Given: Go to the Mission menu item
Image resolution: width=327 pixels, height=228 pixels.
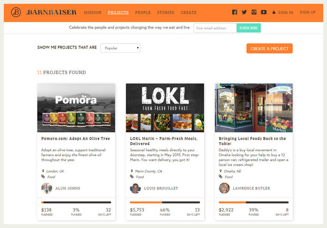Looking at the screenshot, I should pyautogui.click(x=93, y=12).
